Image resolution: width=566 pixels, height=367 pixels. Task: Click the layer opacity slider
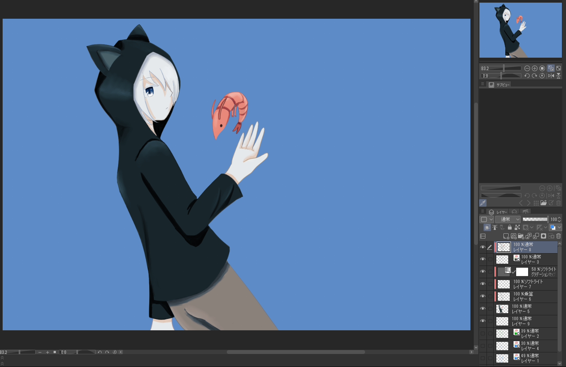535,219
